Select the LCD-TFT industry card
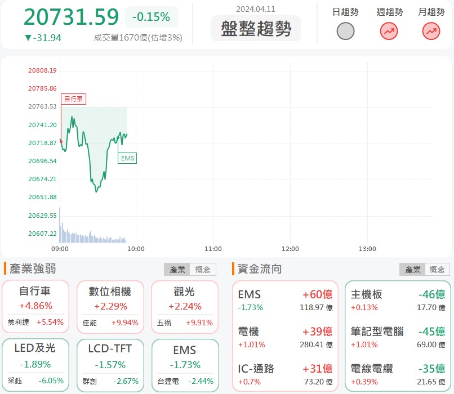Image resolution: width=454 pixels, height=394 pixels. pos(110,360)
